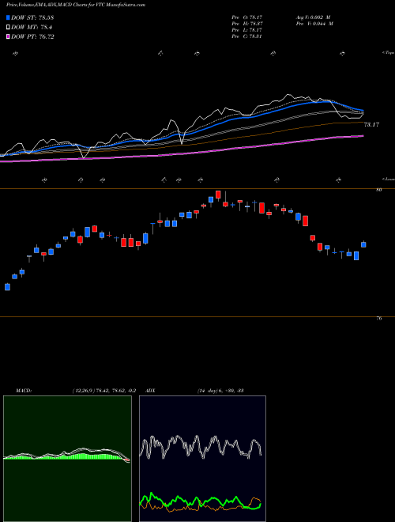Click the ADX '(14 day) 6, +30, -33' values
Image resolution: width=395 pixels, height=522 pixels.
point(220,391)
